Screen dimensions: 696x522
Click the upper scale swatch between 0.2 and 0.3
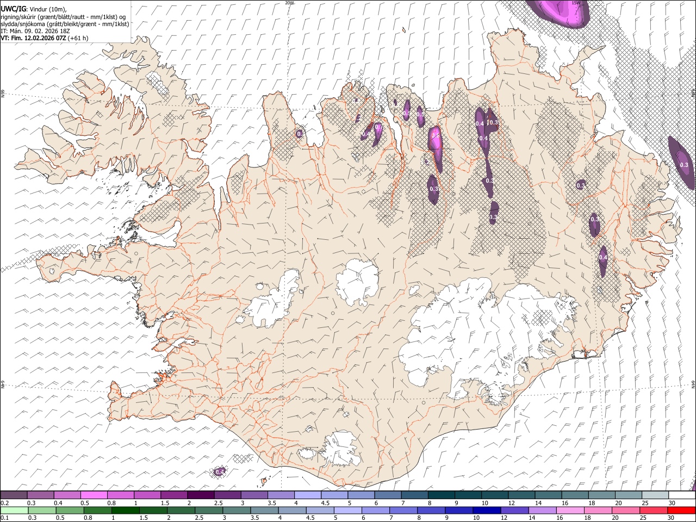[x=14, y=495]
